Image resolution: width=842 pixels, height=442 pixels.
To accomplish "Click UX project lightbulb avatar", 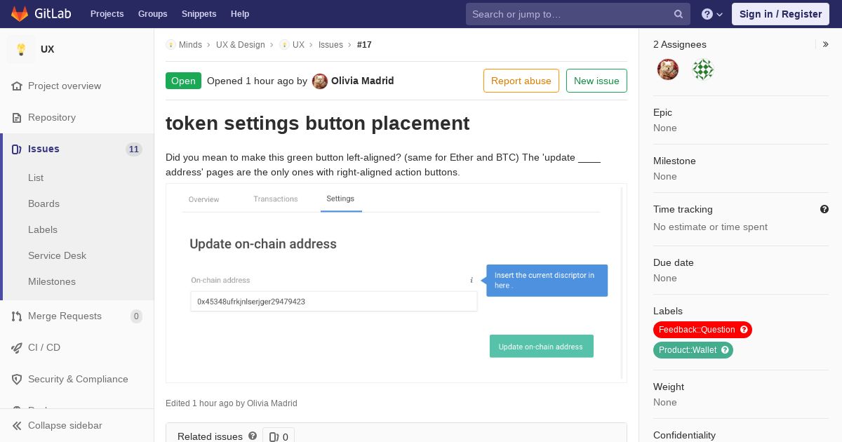I will click(x=21, y=49).
